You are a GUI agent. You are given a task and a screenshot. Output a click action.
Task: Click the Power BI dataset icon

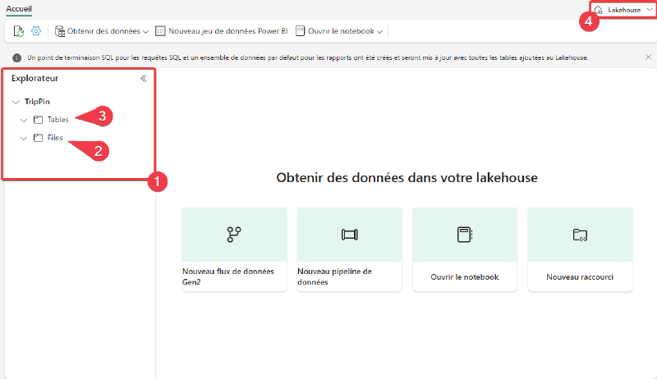click(160, 31)
